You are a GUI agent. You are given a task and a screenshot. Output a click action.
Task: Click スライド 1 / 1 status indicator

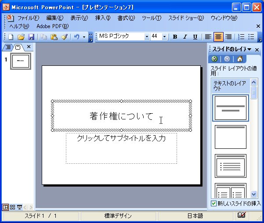(40, 216)
